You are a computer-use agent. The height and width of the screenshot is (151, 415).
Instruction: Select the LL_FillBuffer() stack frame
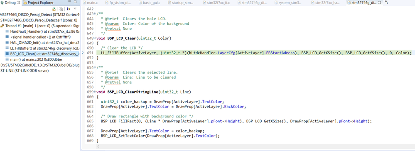point(42,48)
